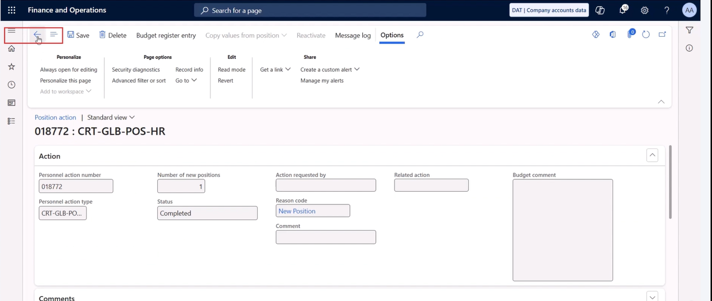Go to Home in left sidebar

[11, 49]
